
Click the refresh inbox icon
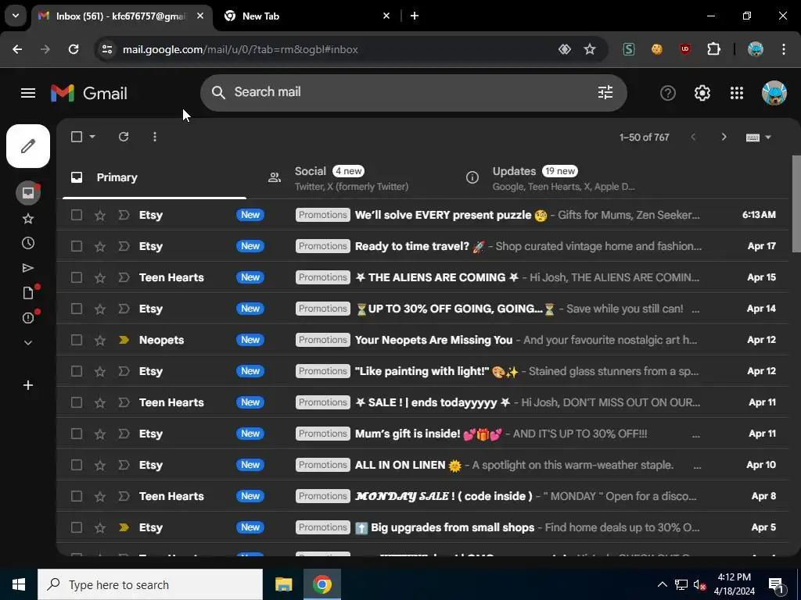coord(124,137)
